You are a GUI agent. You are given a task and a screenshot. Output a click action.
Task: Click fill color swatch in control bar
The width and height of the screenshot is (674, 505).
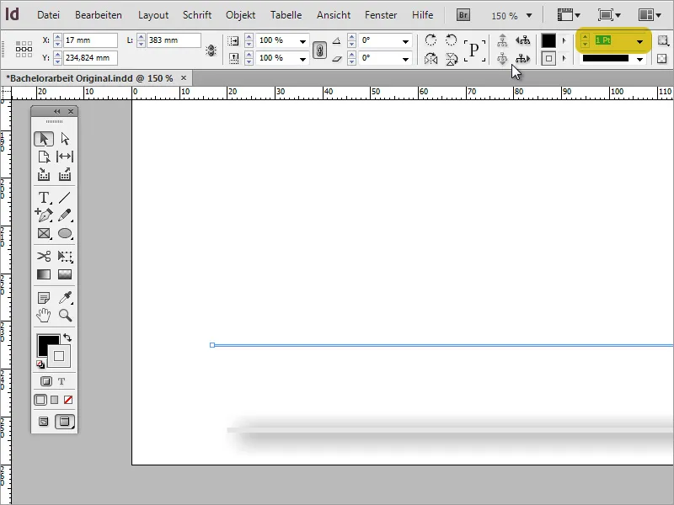[548, 40]
